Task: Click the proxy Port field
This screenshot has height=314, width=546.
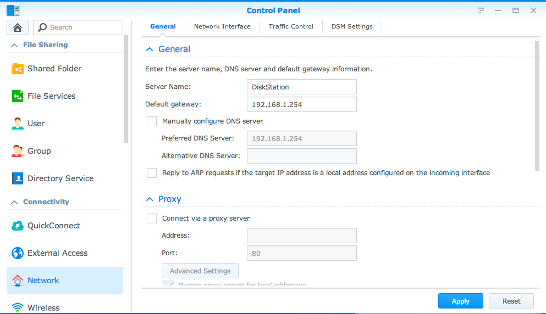Action: [x=301, y=253]
